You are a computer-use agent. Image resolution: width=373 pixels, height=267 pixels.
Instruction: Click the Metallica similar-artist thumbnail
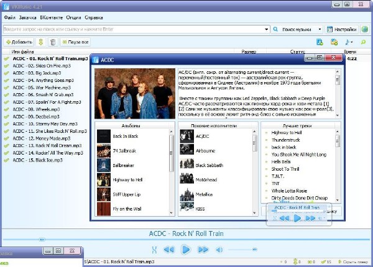tap(186, 194)
